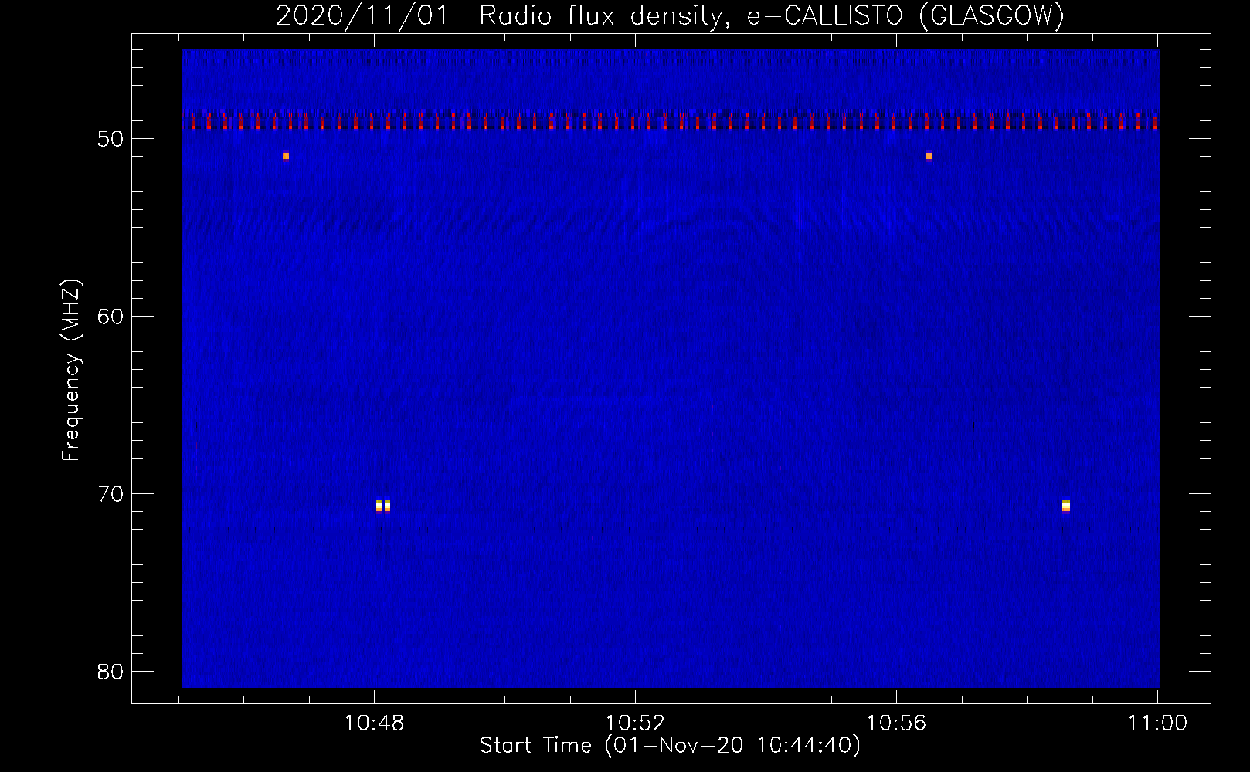Click the 2020/11/01 date in the title

point(362,16)
